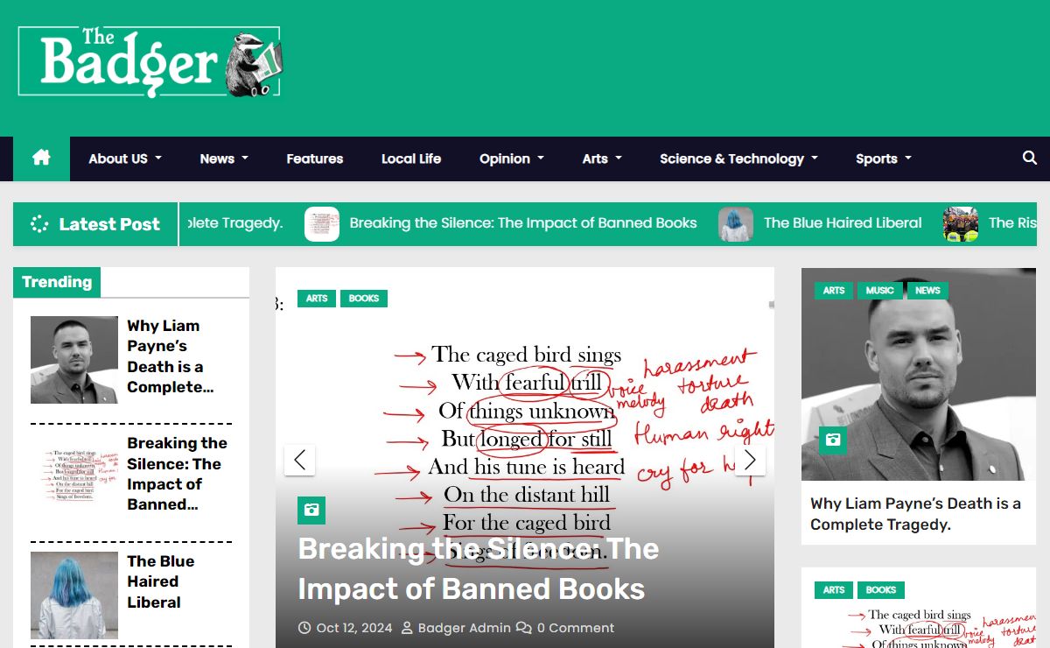Expand the About US dropdown
The image size is (1050, 648).
(x=124, y=158)
